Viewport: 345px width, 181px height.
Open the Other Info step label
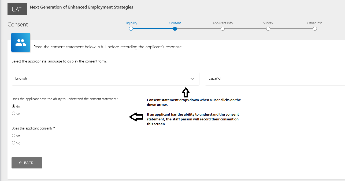(x=315, y=23)
